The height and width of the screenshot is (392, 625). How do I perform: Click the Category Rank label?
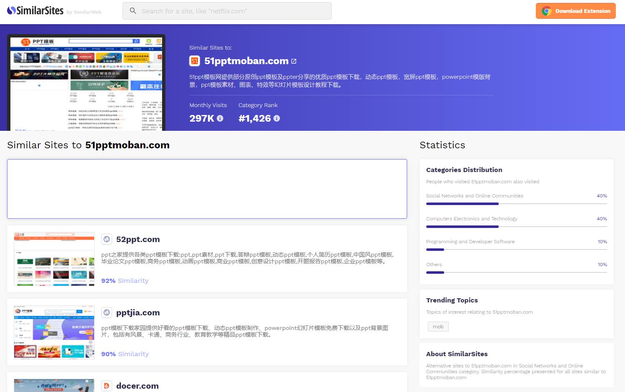[x=258, y=105]
